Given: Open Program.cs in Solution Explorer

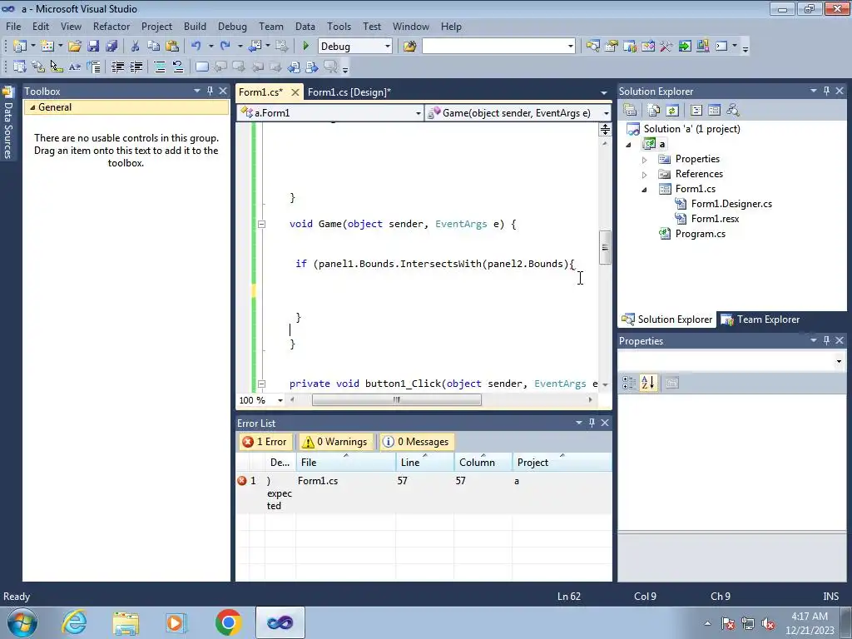Looking at the screenshot, I should pyautogui.click(x=700, y=234).
